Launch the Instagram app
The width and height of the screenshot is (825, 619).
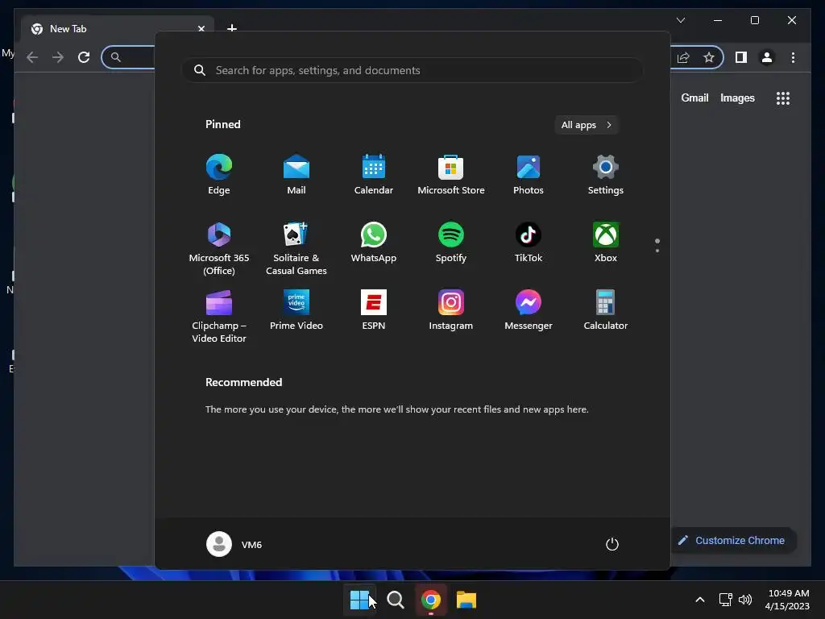pyautogui.click(x=451, y=310)
